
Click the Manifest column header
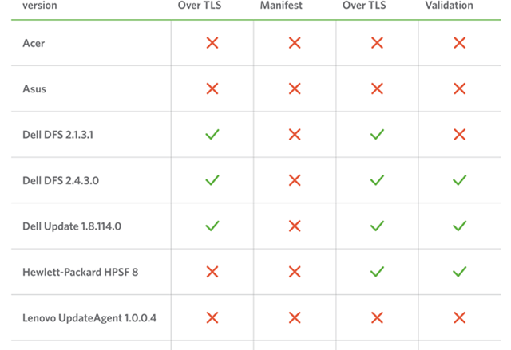click(281, 6)
